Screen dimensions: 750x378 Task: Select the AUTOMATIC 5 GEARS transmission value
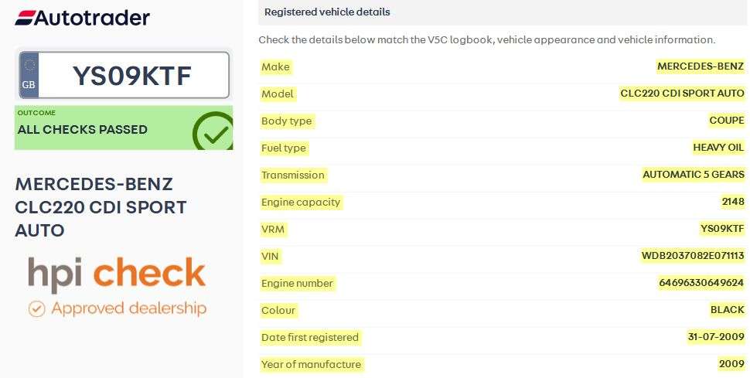pos(693,175)
